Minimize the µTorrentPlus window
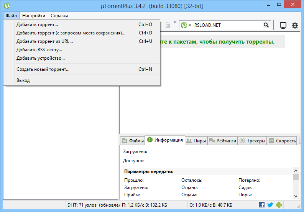 pos(268,5)
